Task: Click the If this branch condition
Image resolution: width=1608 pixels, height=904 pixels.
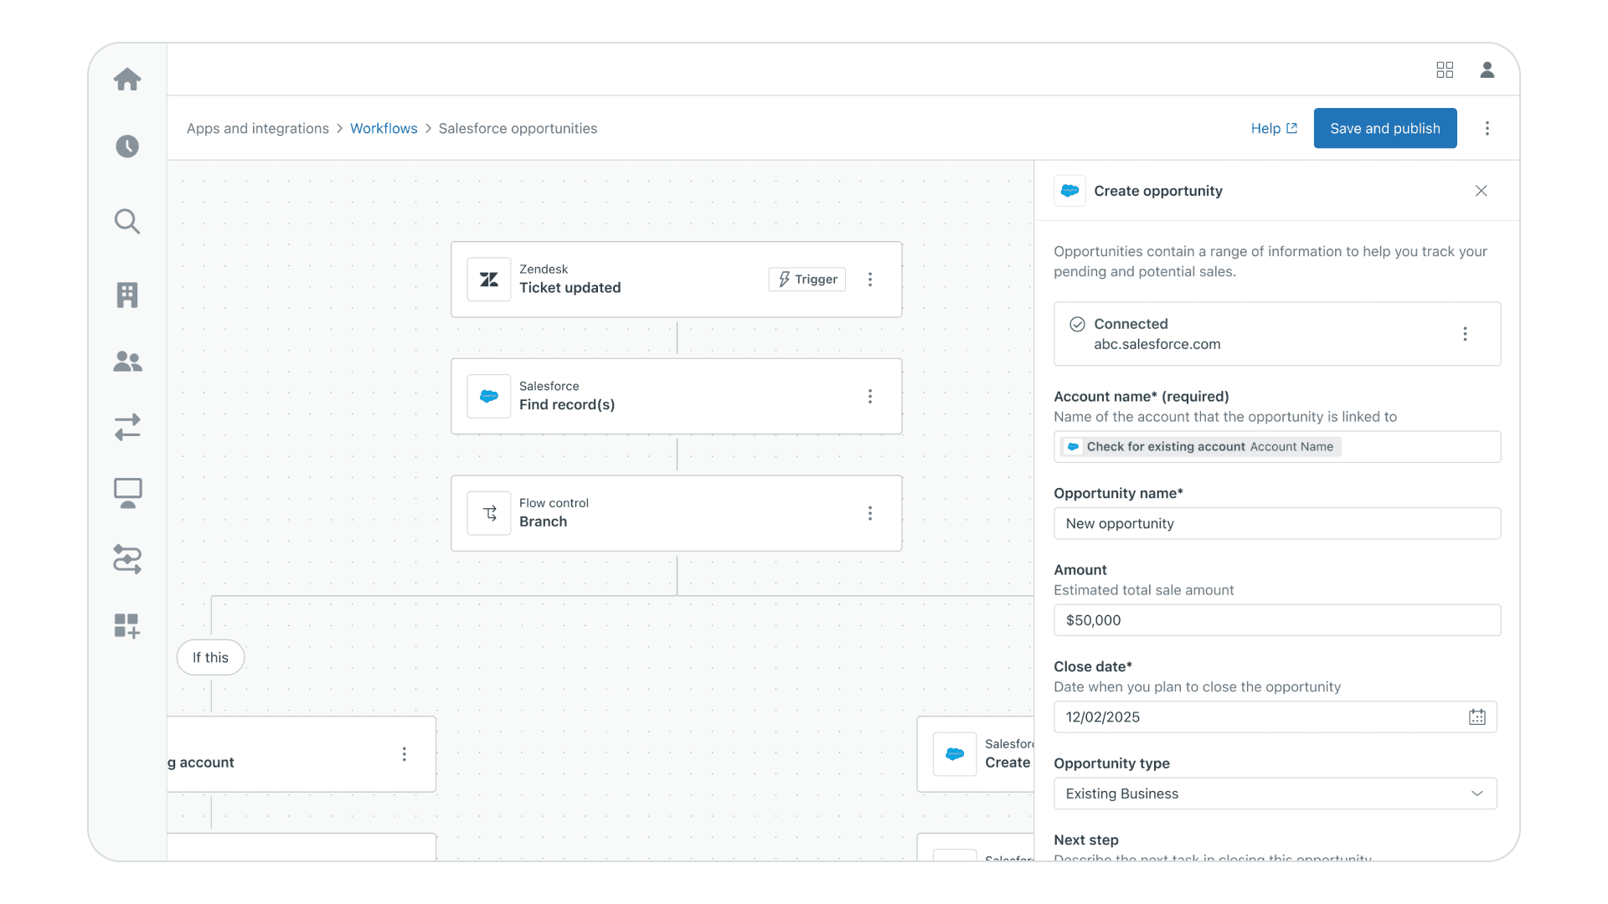Action: [x=210, y=658]
